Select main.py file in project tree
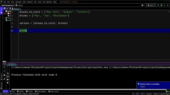The image size is (170, 95). click(x=9, y=16)
